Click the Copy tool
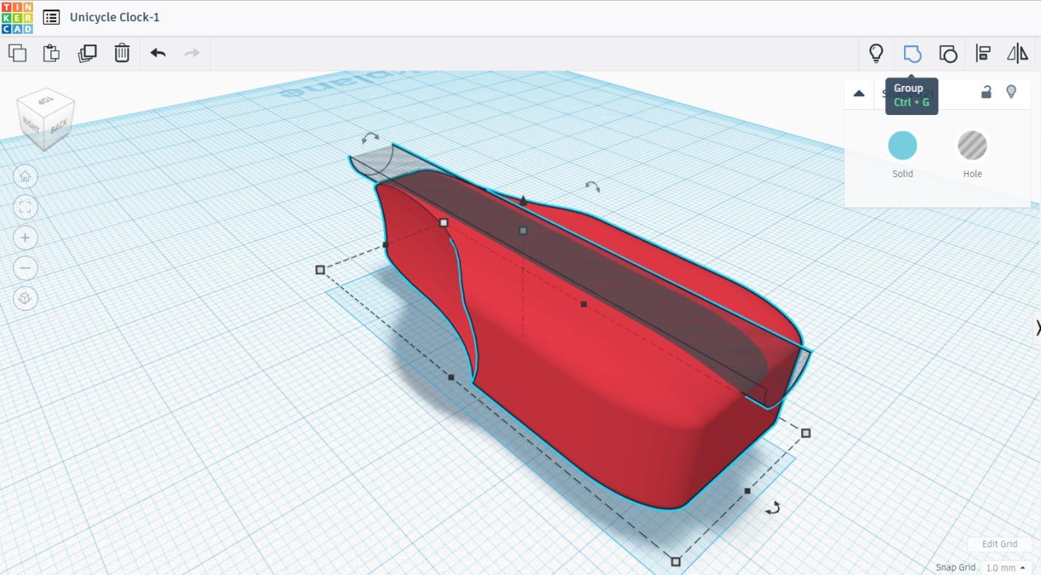The image size is (1041, 575). [x=17, y=53]
